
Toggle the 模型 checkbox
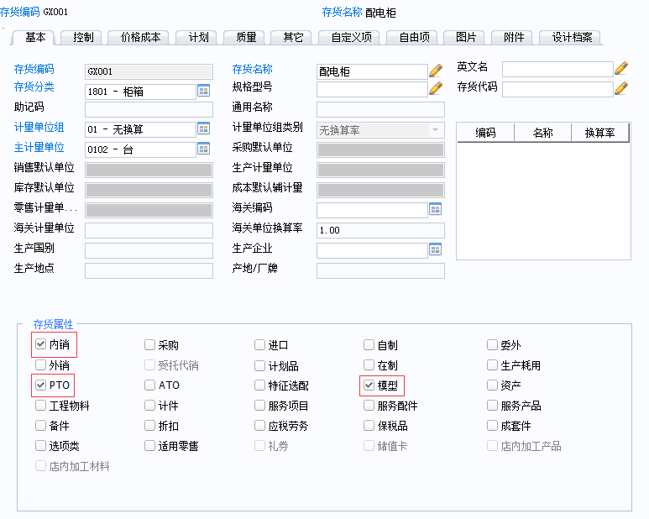click(x=369, y=385)
